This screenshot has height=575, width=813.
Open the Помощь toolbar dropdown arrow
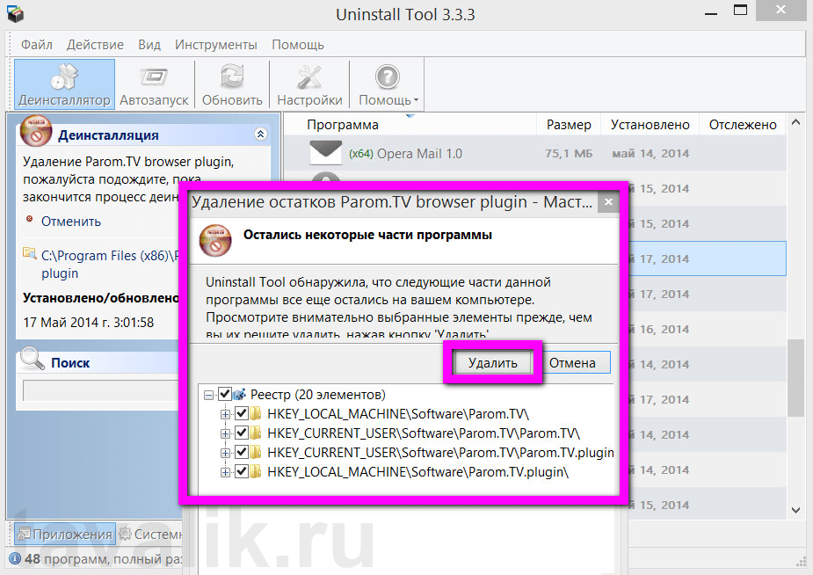coord(416,100)
